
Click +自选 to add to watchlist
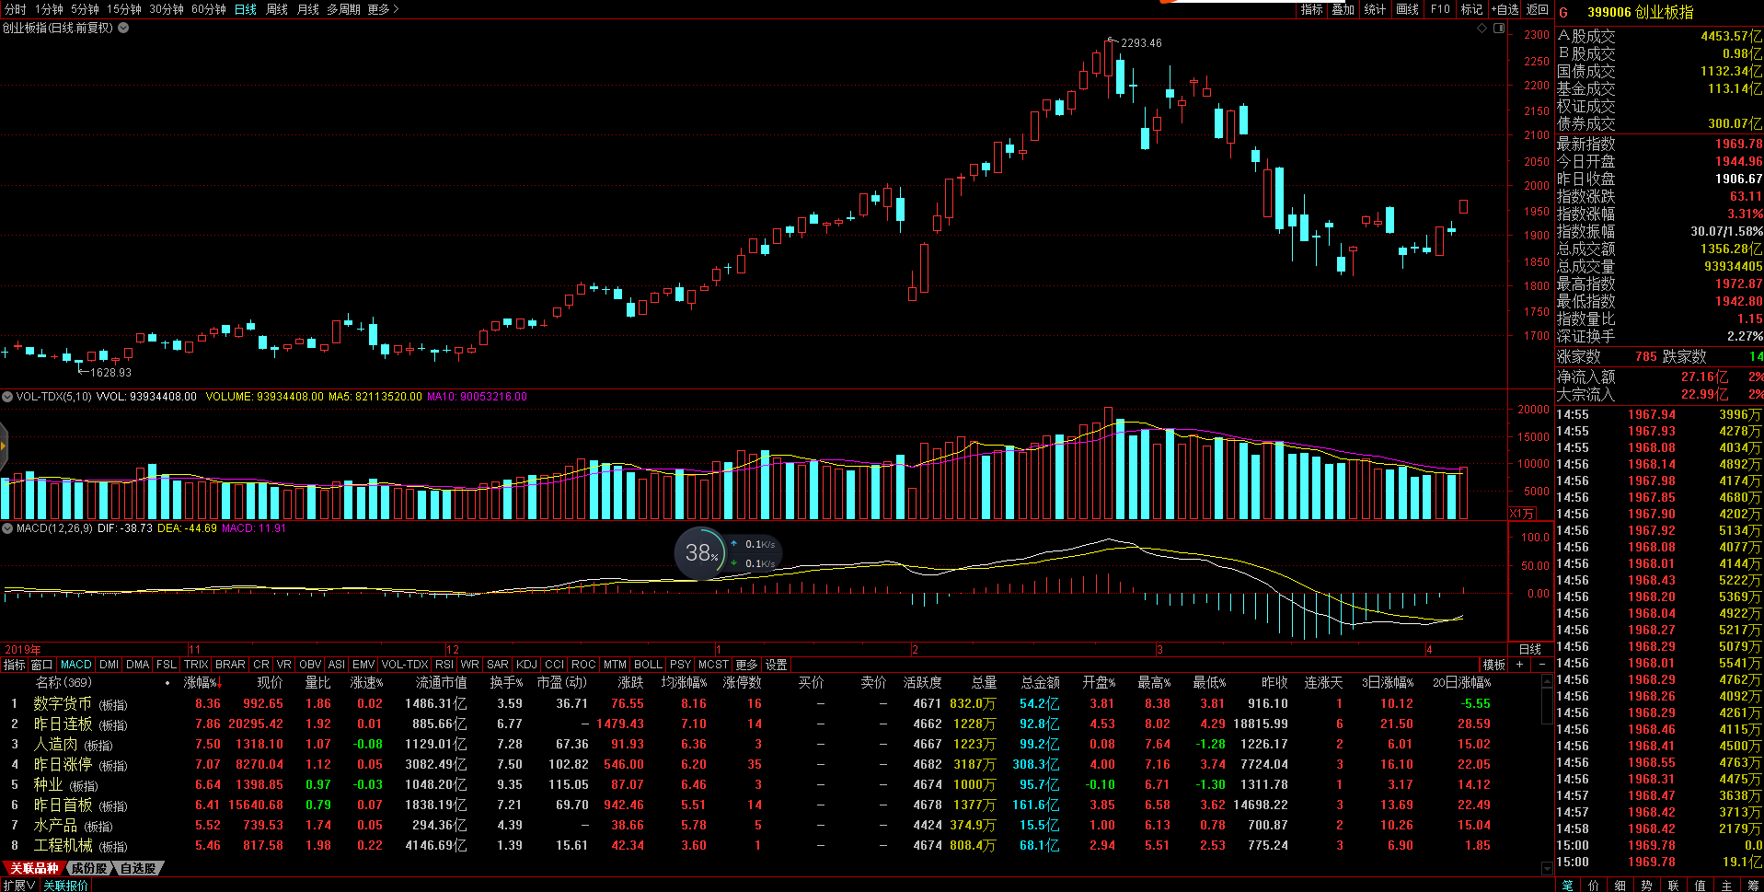[x=1505, y=9]
